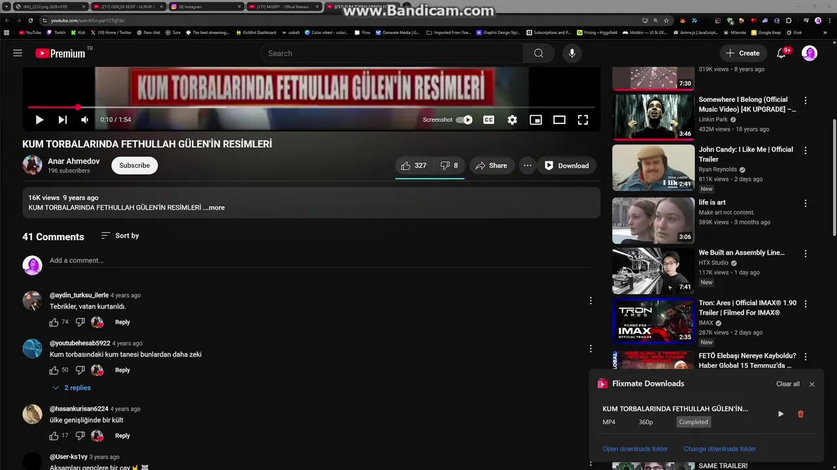Open menu for Tron: Ares trailer

[x=806, y=304]
